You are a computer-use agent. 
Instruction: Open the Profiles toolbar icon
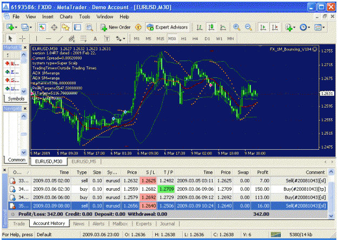(x=24, y=28)
